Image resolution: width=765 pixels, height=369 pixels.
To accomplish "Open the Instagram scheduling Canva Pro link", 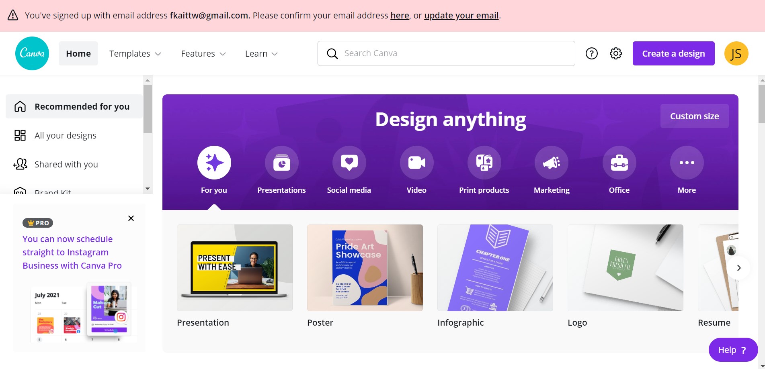I will 72,252.
